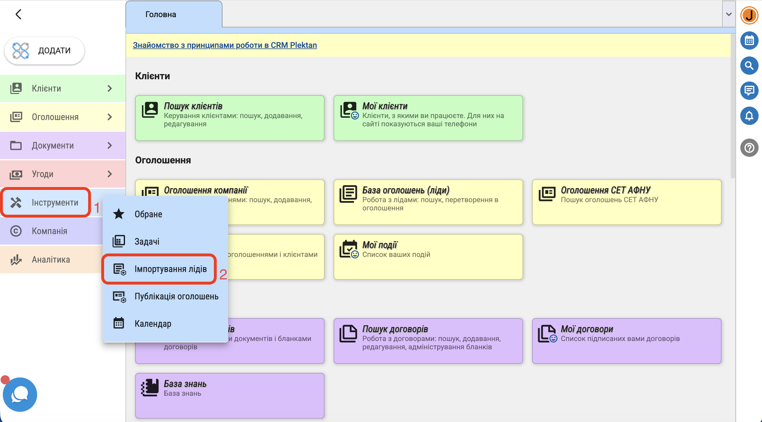Open search via magnifier icon

click(749, 65)
